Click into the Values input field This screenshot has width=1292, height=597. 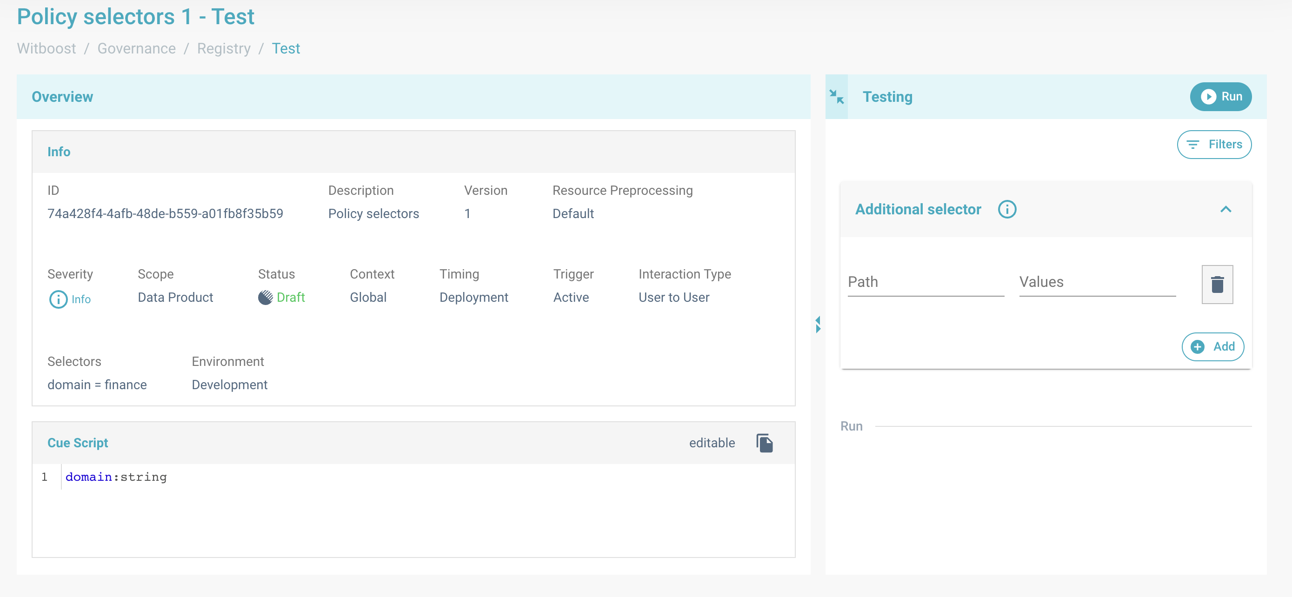click(1097, 282)
